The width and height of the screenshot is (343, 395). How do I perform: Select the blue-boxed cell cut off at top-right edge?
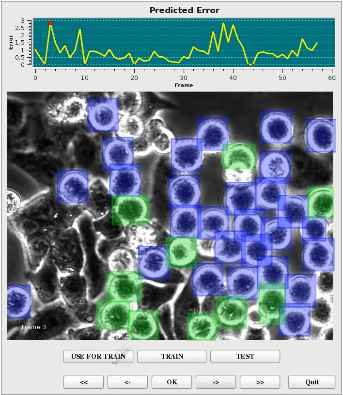click(x=321, y=136)
